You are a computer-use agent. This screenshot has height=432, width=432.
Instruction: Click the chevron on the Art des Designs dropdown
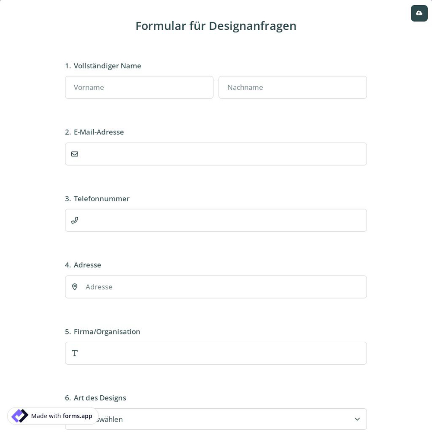pos(357,419)
